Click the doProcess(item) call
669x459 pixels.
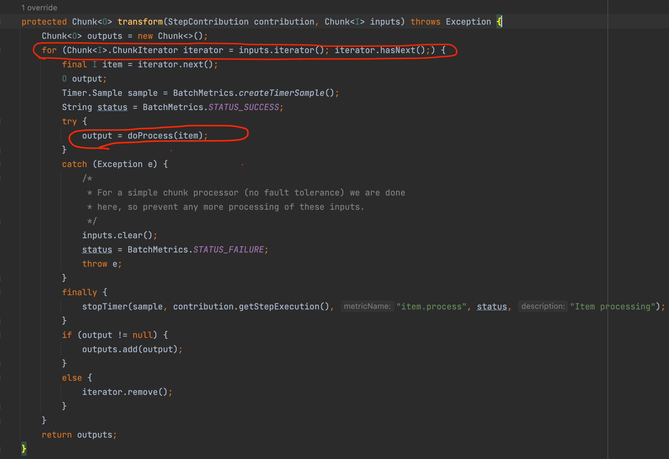tap(165, 136)
